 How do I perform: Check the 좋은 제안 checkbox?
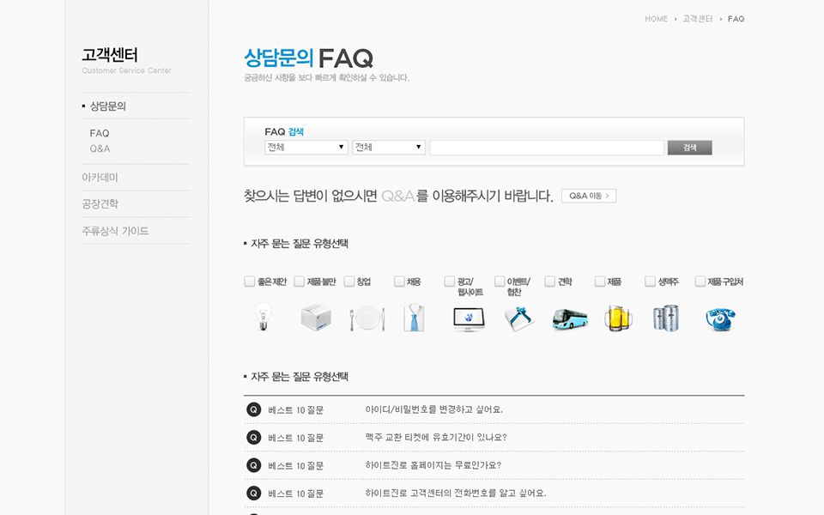(250, 282)
